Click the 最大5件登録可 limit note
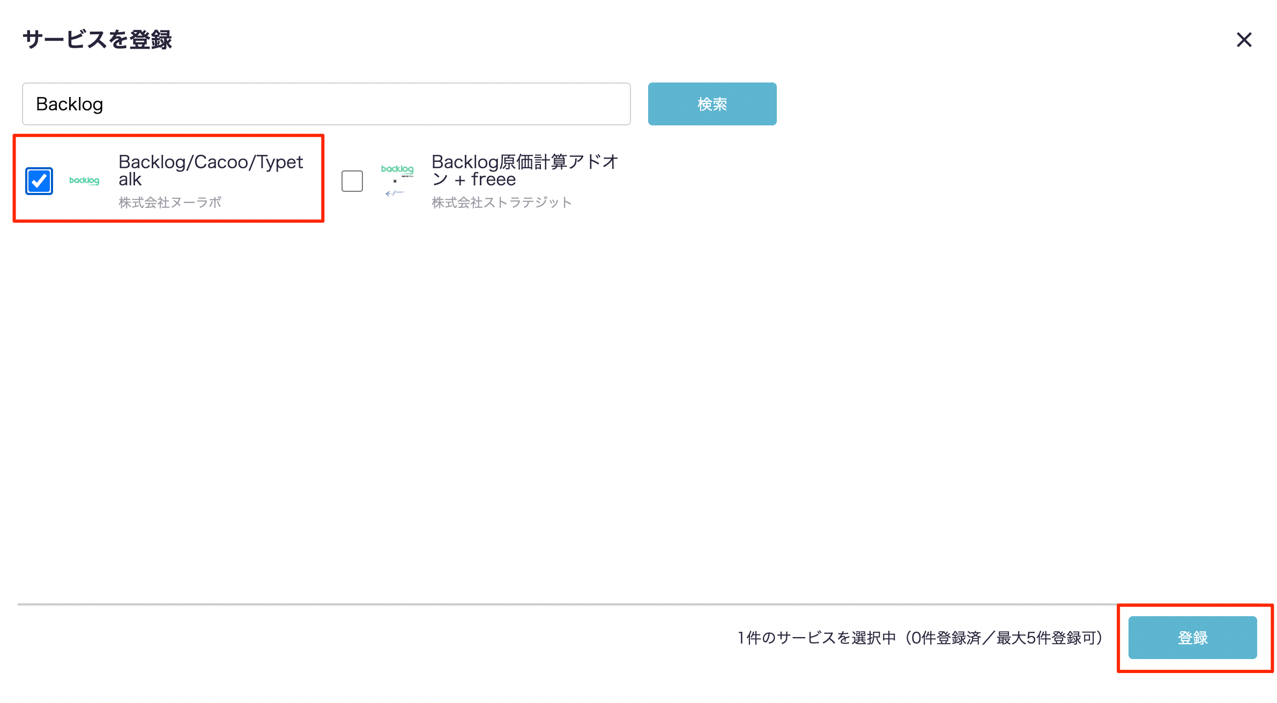Image resolution: width=1277 pixels, height=703 pixels. tap(1045, 638)
